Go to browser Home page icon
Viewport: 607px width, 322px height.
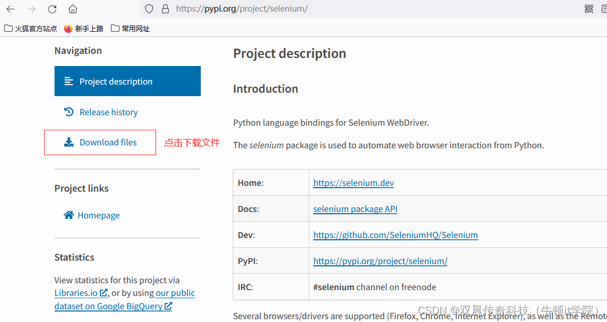click(73, 9)
